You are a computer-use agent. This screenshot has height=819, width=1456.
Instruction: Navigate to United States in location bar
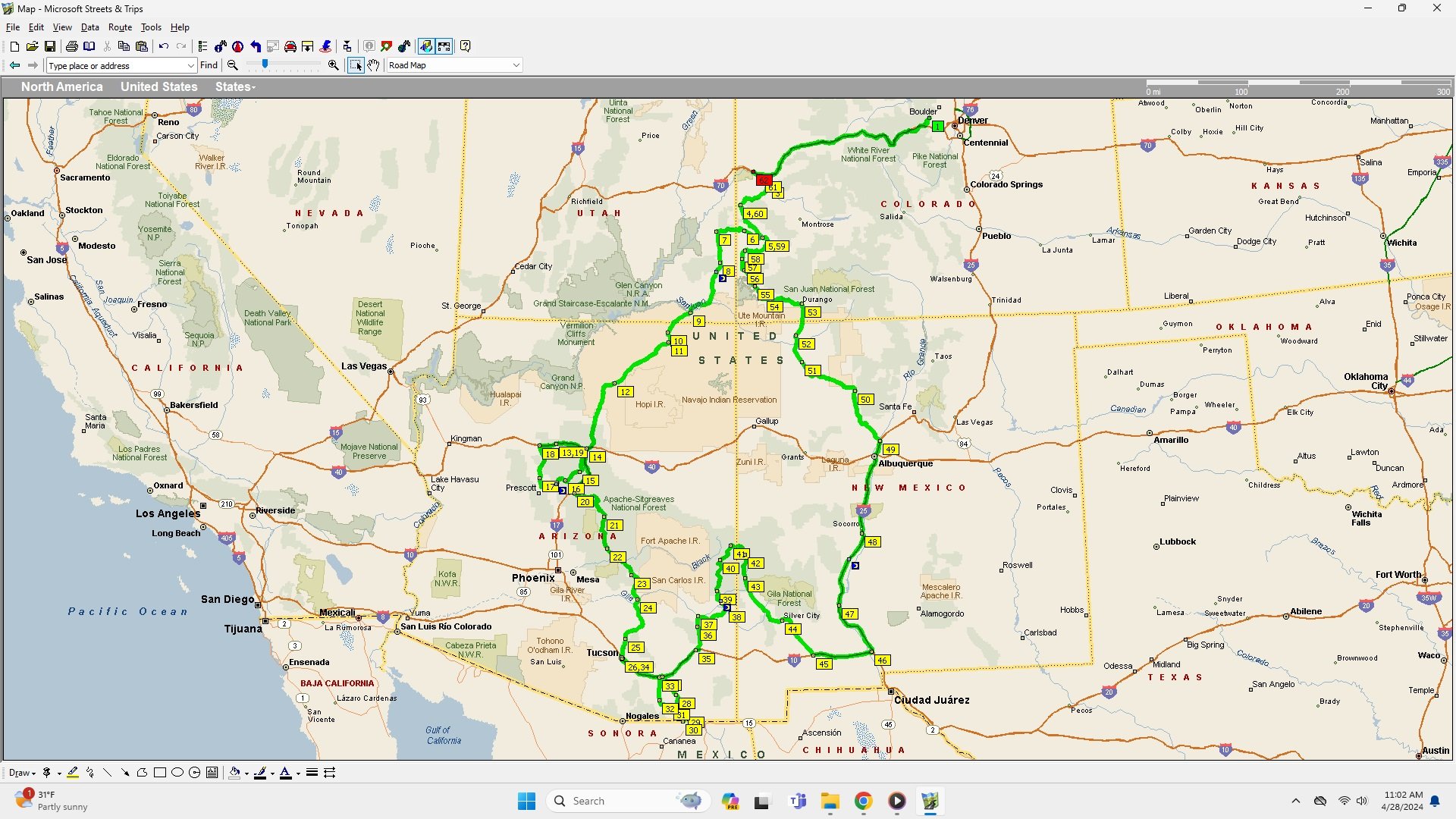point(158,86)
